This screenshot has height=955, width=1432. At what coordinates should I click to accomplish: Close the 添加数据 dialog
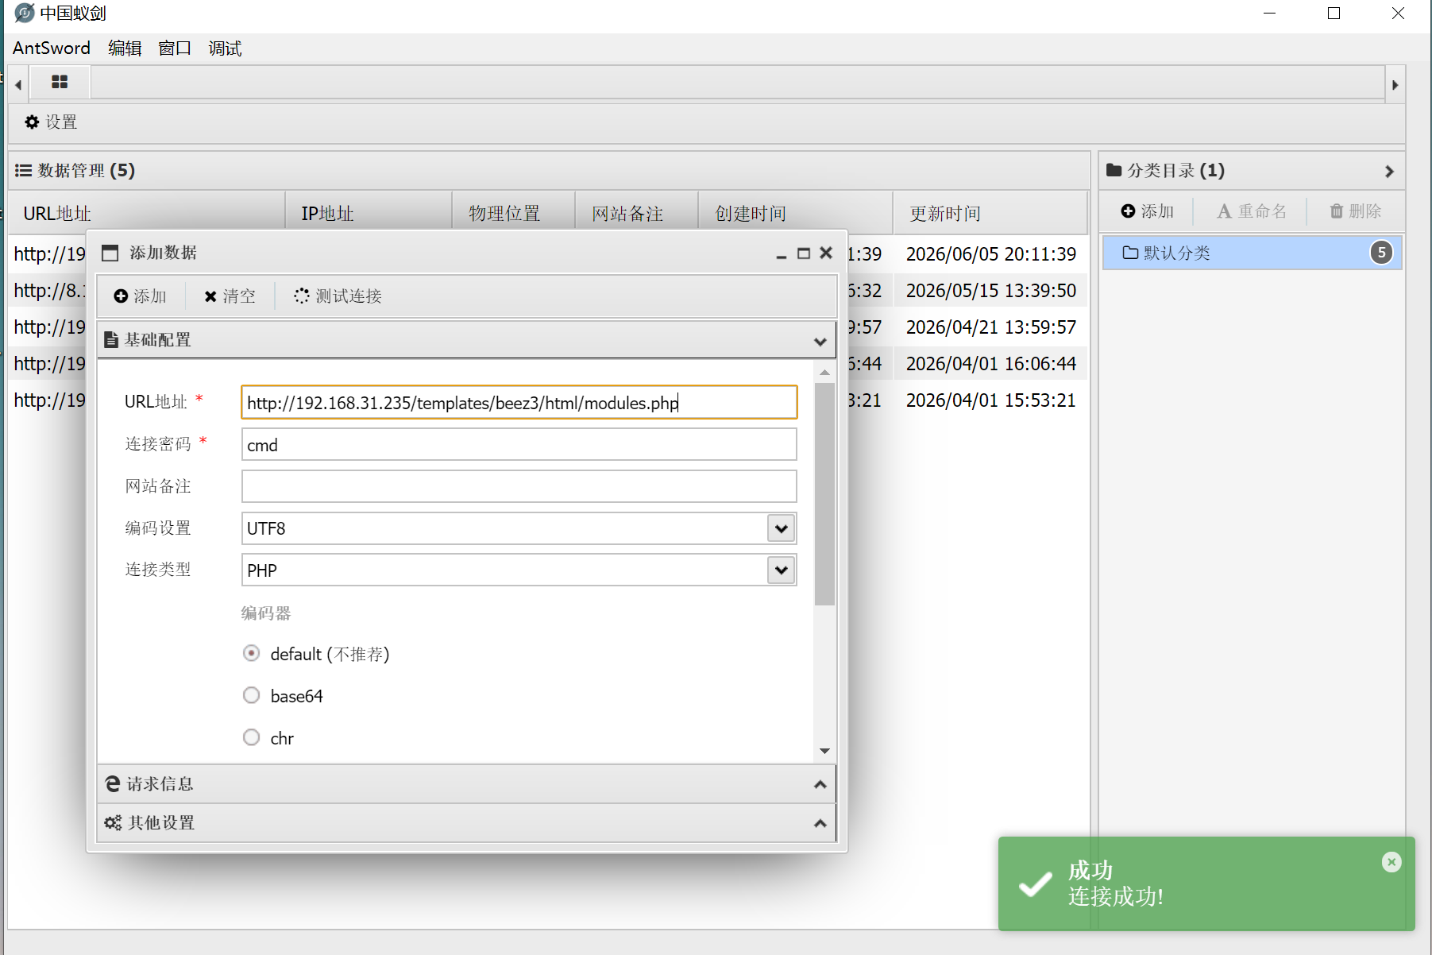(826, 253)
